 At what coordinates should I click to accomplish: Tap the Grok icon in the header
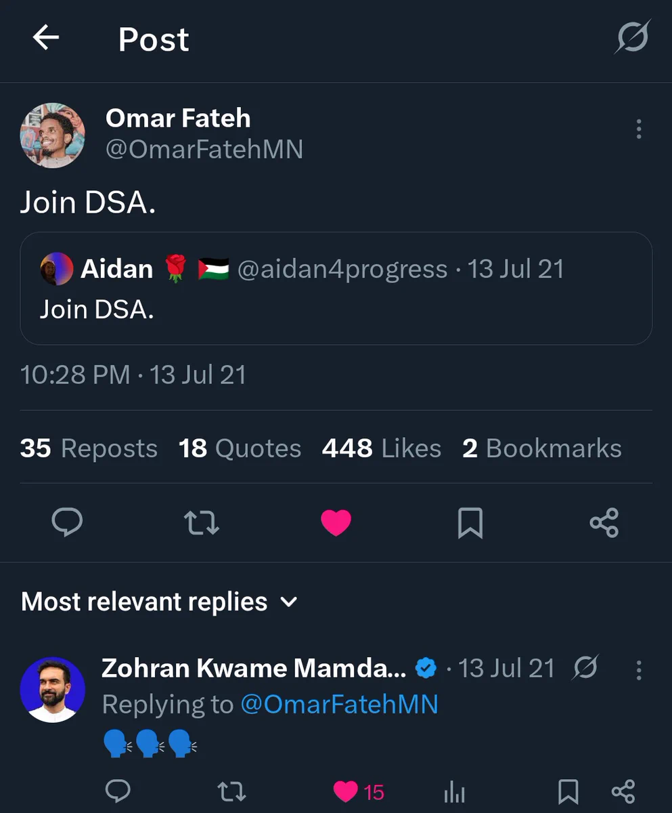[x=632, y=37]
